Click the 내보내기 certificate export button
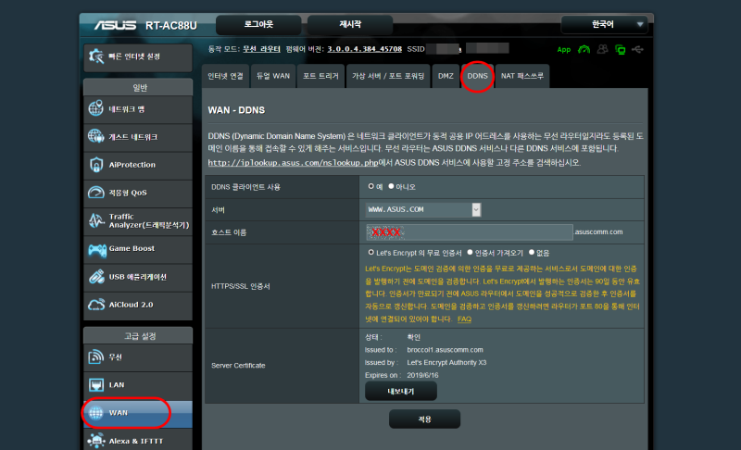This screenshot has height=450, width=741. (x=401, y=392)
